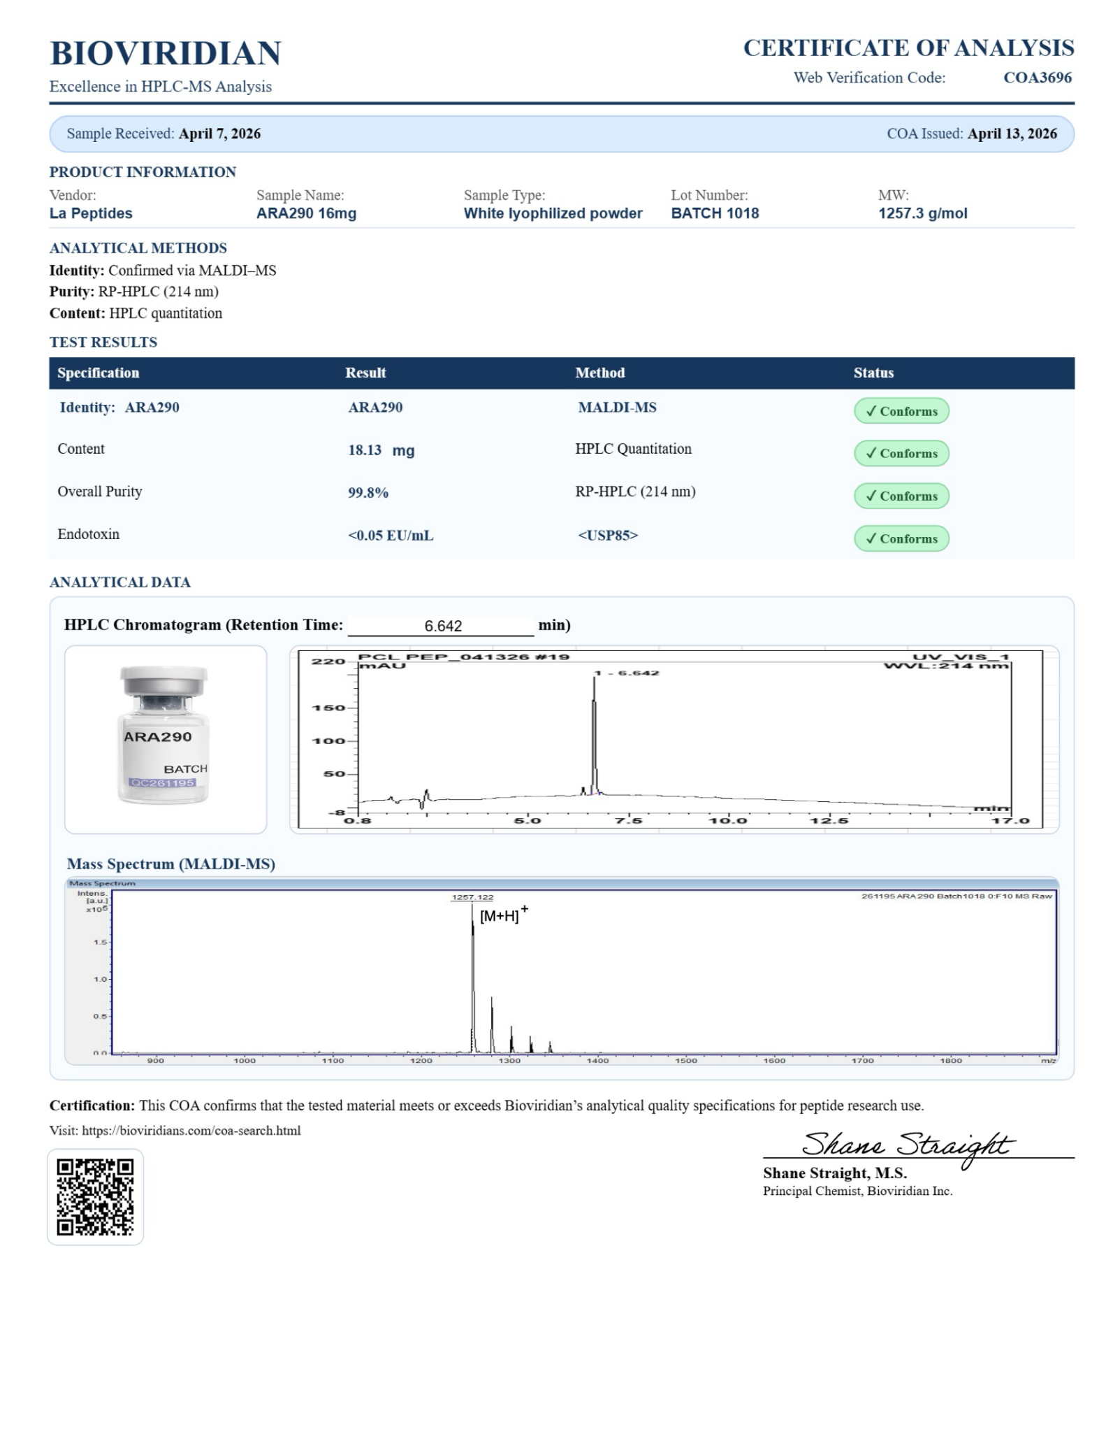
Task: Select the verification code COA3696
Action: [x=1038, y=78]
